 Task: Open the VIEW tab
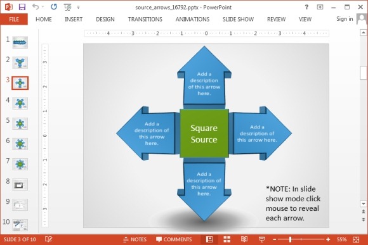(x=305, y=19)
